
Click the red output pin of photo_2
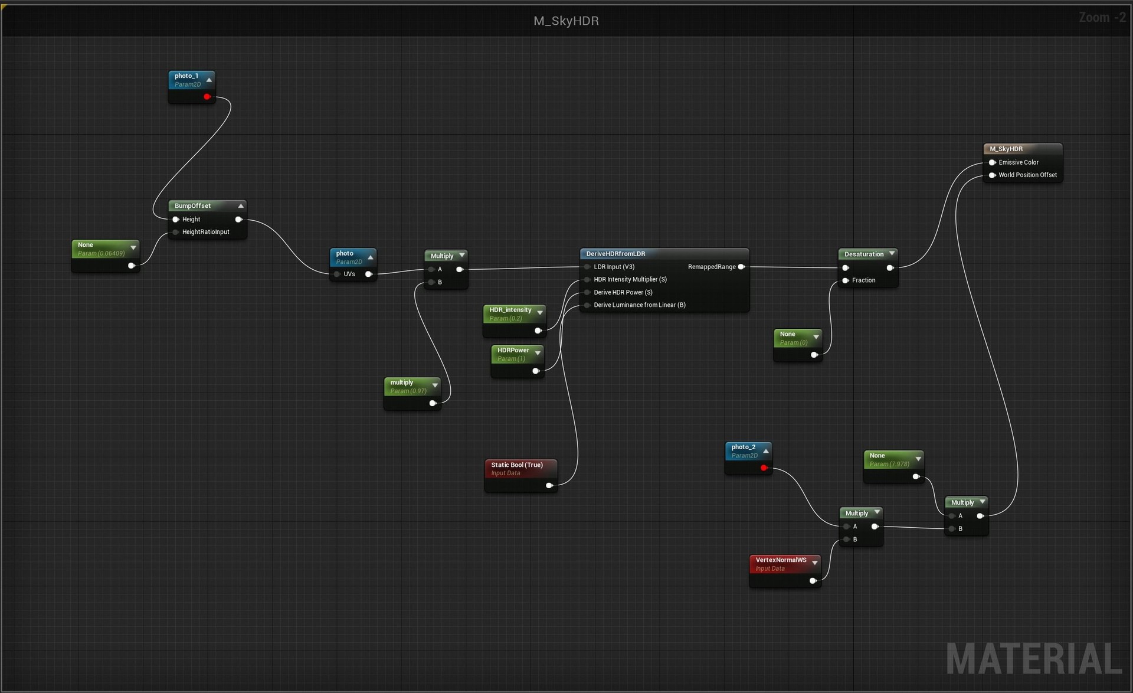click(764, 468)
